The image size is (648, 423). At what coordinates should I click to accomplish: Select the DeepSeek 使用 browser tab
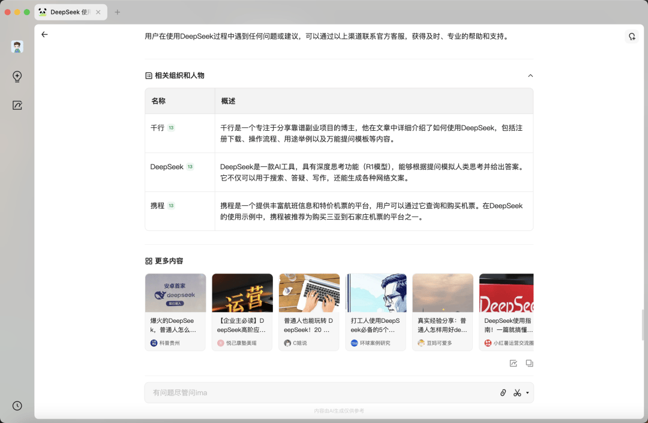coord(71,13)
